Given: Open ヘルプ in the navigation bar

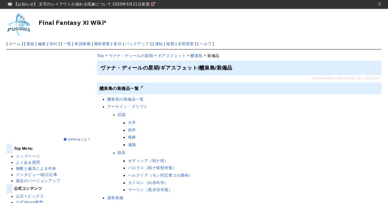Looking at the screenshot, I should 206,44.
